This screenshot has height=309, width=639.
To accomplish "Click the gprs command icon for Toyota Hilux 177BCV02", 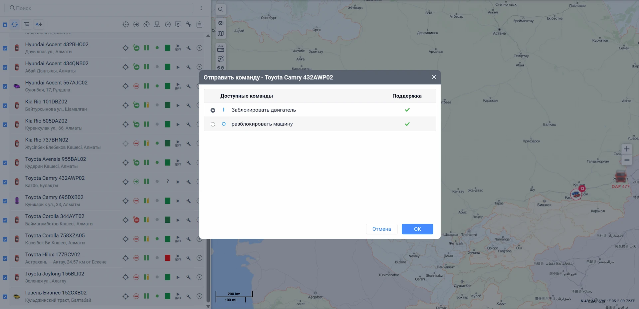I will point(178,258).
